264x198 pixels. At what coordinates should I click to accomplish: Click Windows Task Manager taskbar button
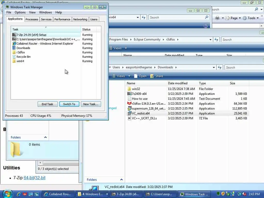194,194
